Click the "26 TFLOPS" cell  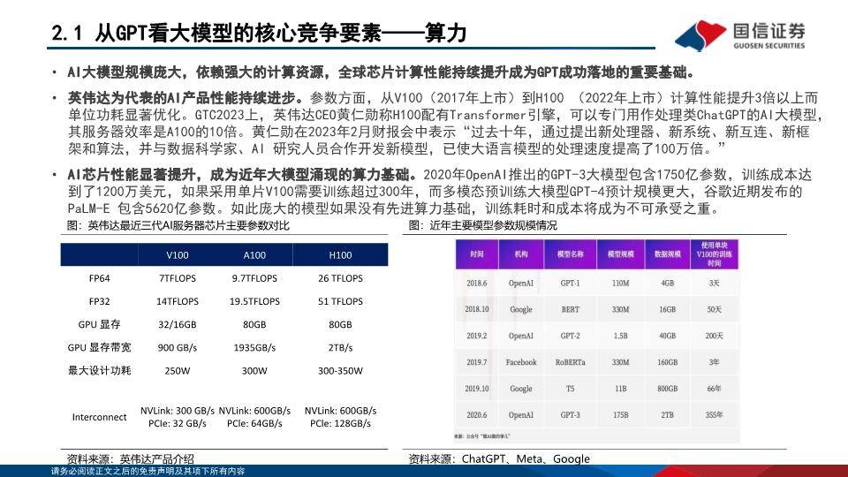pos(340,278)
